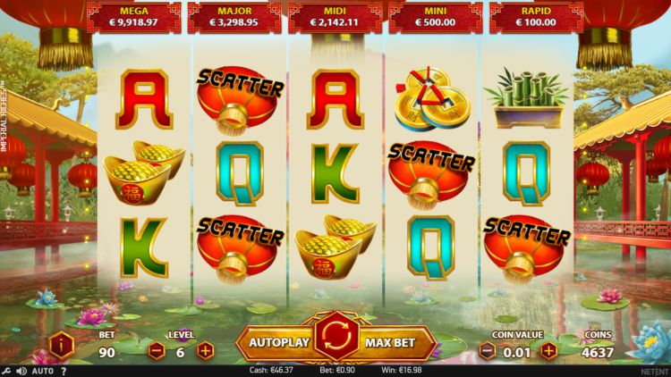Start Autoplay from the gold button
Screen dimensions: 671x377
point(278,342)
